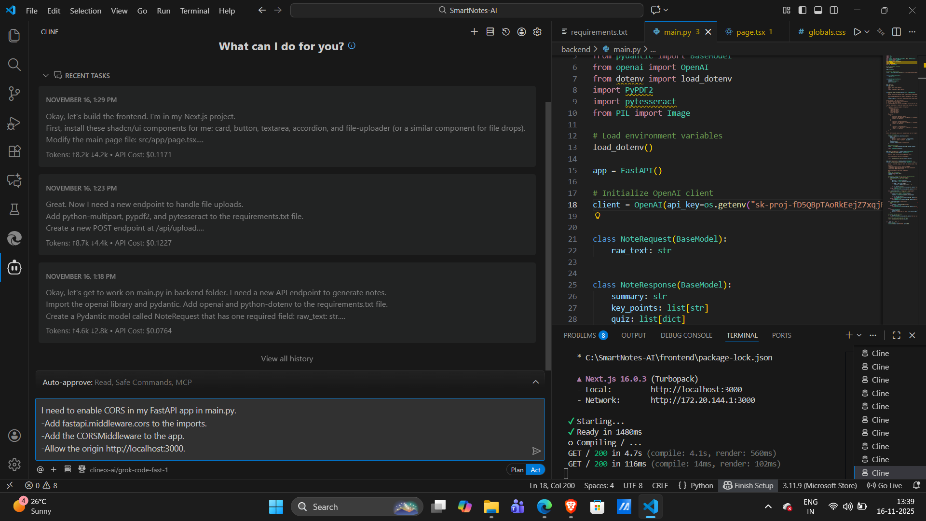Click the lightbulb code action on line 19
The image size is (926, 521).
point(598,216)
